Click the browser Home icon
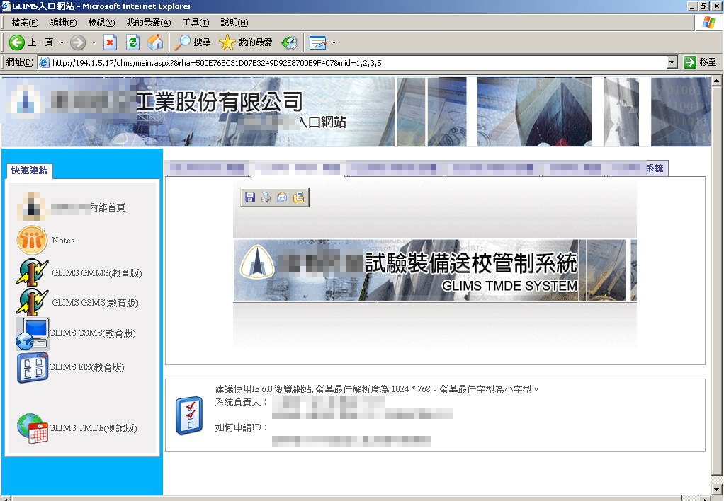This screenshot has height=501, width=724. [154, 42]
